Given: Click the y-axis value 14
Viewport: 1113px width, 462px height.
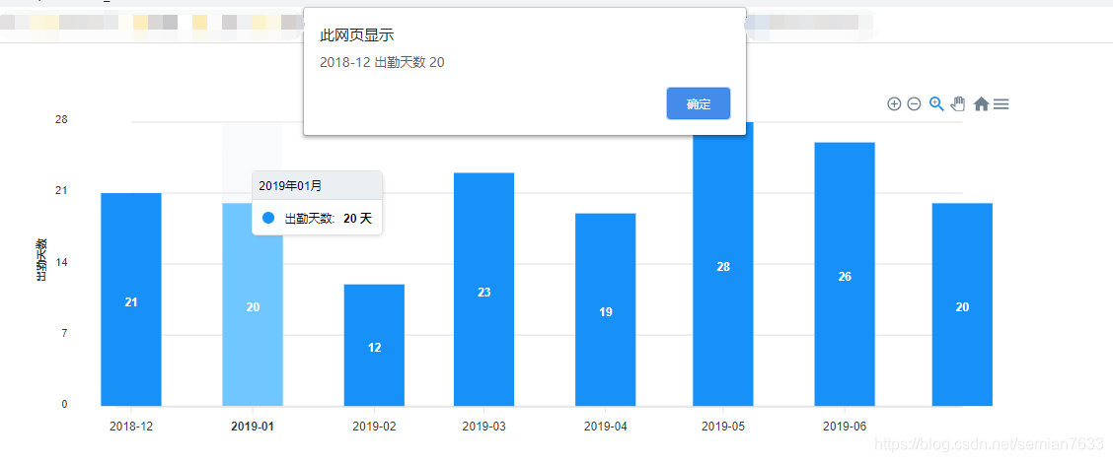Looking at the screenshot, I should (x=61, y=262).
